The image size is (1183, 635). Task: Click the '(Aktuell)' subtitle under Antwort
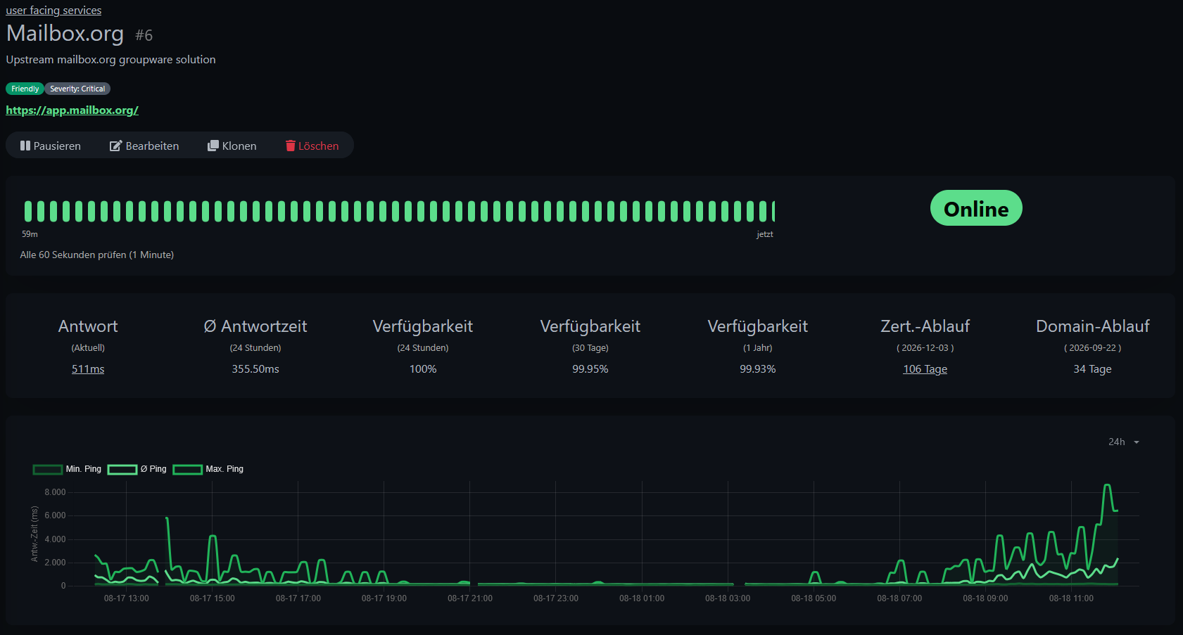(88, 348)
